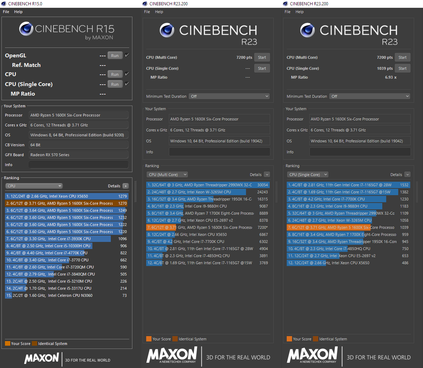The height and width of the screenshot is (368, 423).
Task: Select the i7-1165G7 @ 28W entry scoring 1532
Action: (x=349, y=185)
